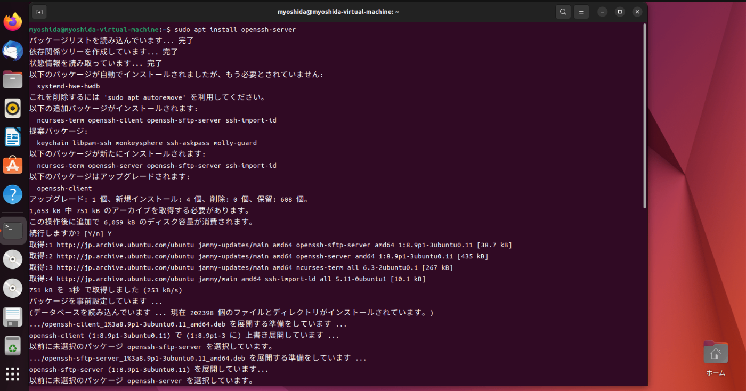Open the first disc drive icon
Screen dimensions: 746x391
13,259
